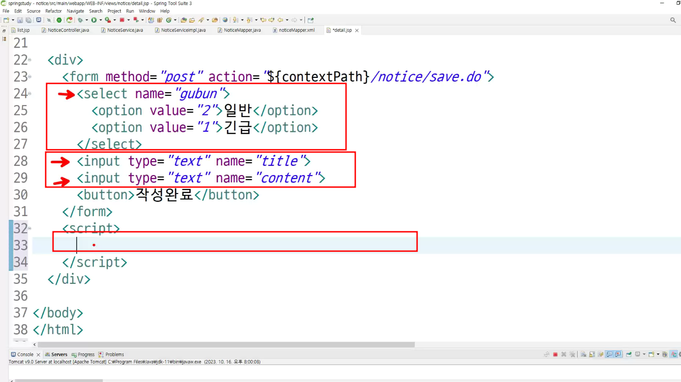Click the Save All toolbar icon
This screenshot has height=382, width=681.
pyautogui.click(x=28, y=20)
